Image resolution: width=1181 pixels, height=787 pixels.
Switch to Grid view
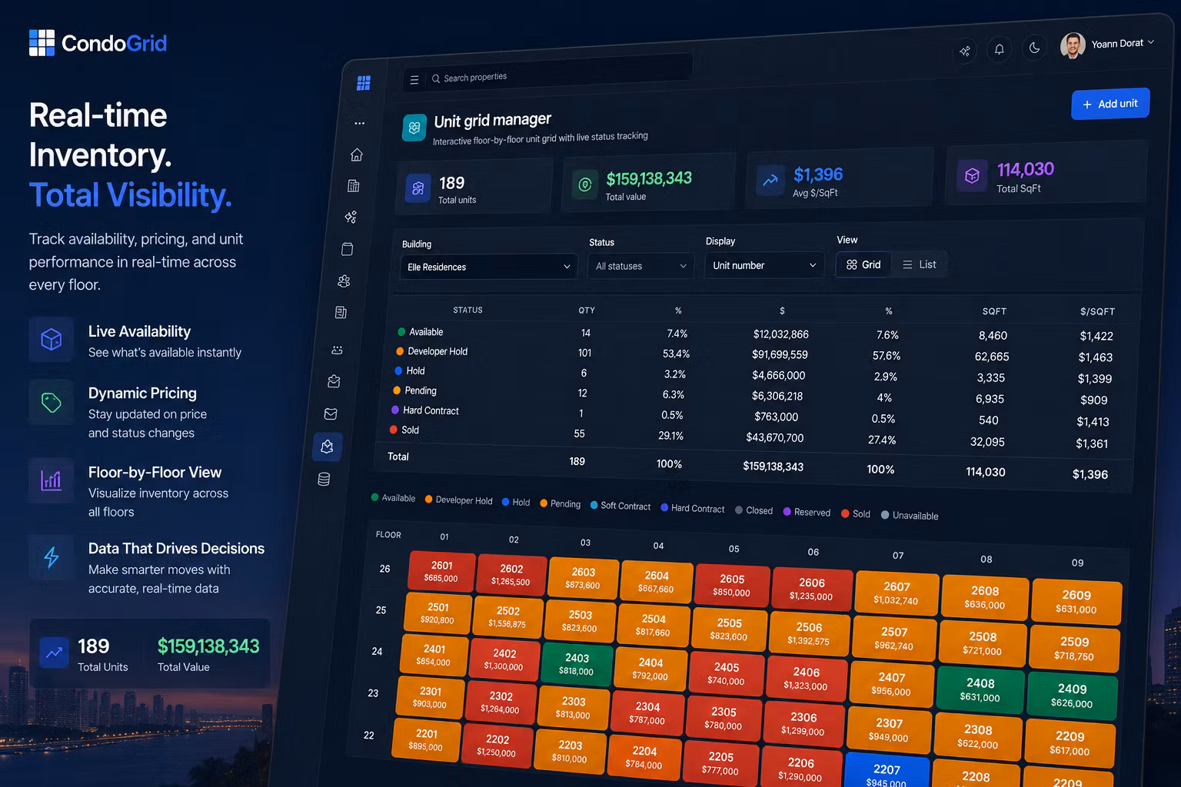click(863, 264)
